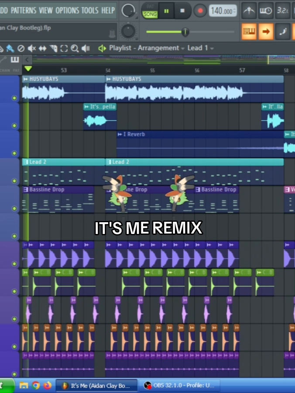Pause playback with the pause button

coord(166,11)
